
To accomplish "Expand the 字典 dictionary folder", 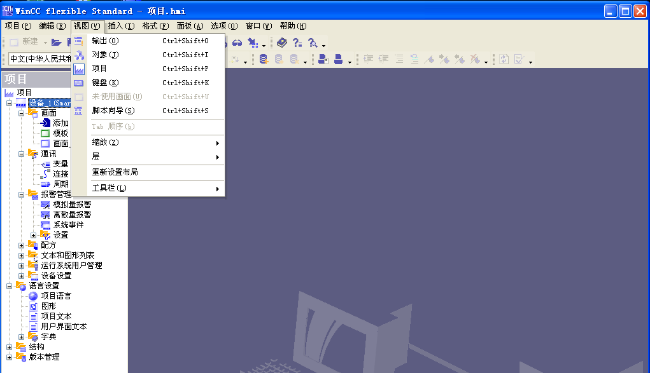I will pyautogui.click(x=21, y=337).
